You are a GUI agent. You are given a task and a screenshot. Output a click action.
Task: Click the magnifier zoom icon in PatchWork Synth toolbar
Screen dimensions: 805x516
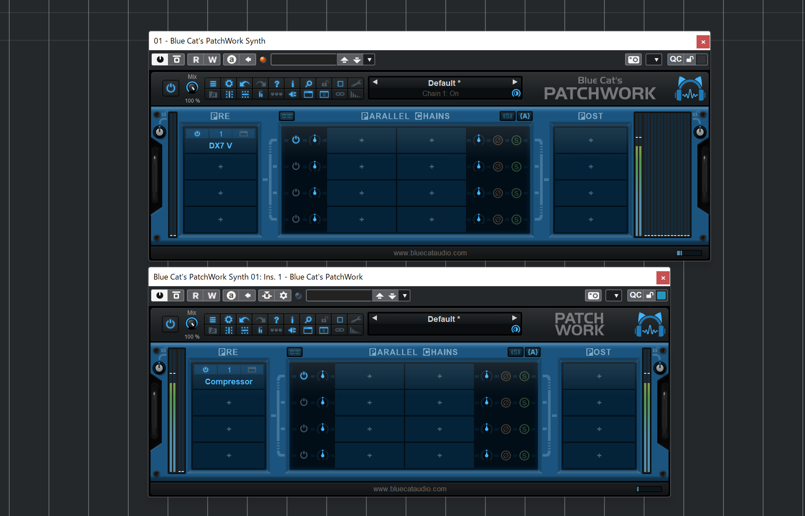pyautogui.click(x=309, y=84)
